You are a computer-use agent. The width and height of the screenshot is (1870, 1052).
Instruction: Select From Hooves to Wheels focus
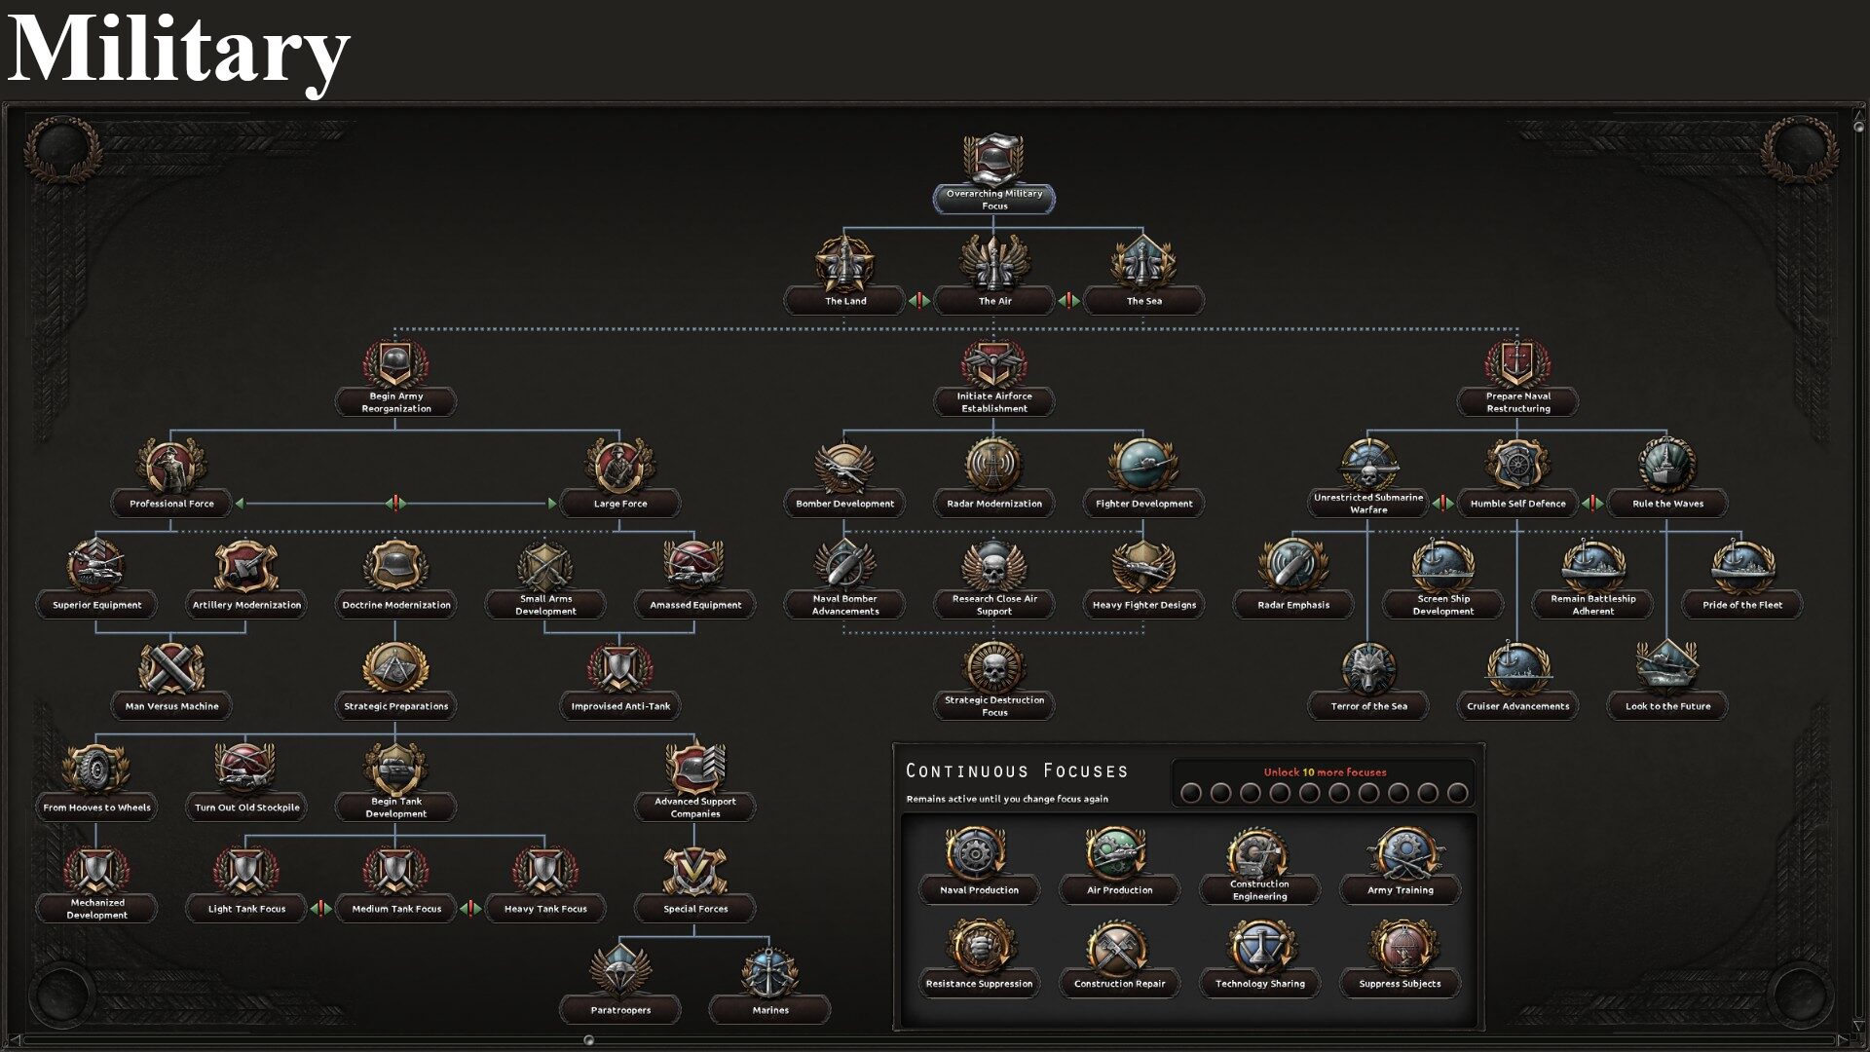[x=96, y=782]
